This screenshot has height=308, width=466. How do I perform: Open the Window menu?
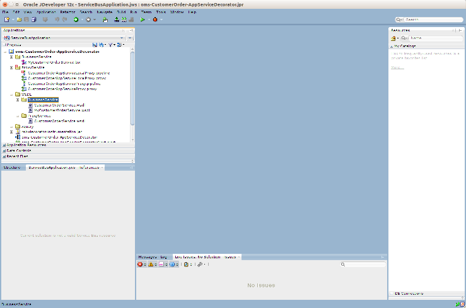(177, 12)
